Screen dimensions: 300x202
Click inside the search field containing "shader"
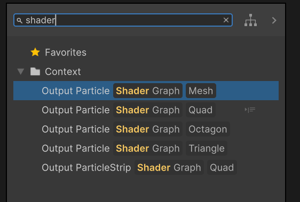pos(123,20)
